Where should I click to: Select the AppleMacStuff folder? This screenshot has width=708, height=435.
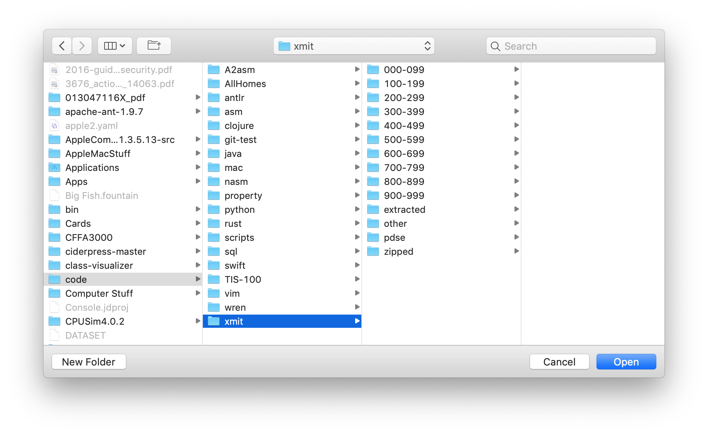(x=123, y=153)
